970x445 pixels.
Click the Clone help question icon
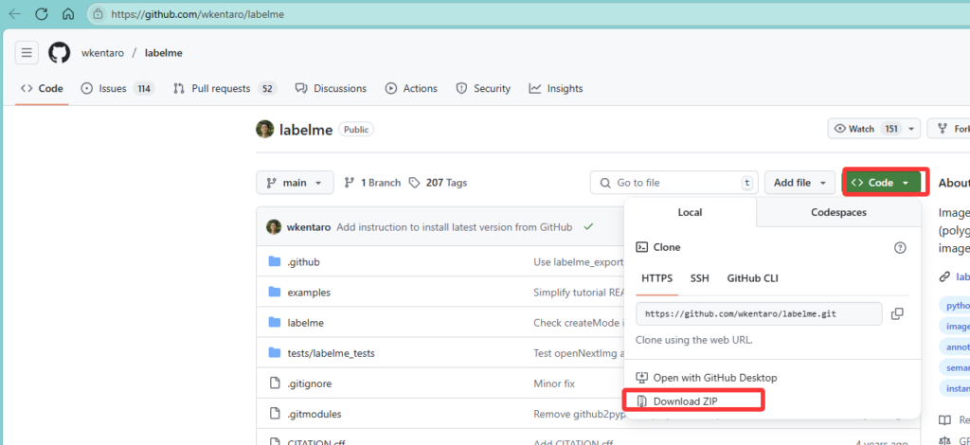pos(900,247)
